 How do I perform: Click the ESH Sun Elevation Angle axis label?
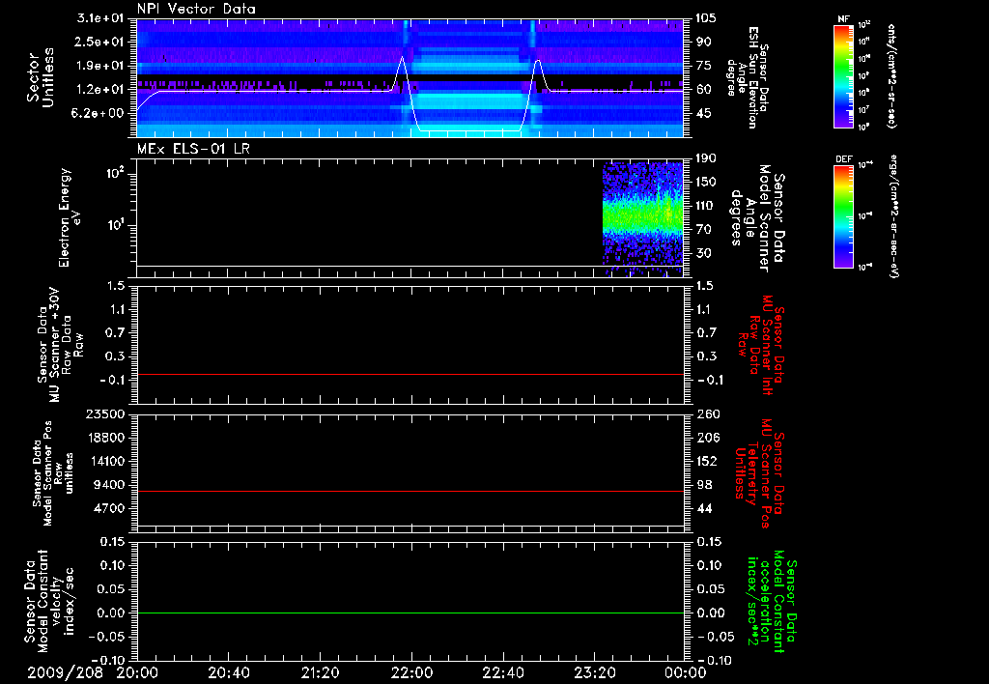pyautogui.click(x=750, y=77)
